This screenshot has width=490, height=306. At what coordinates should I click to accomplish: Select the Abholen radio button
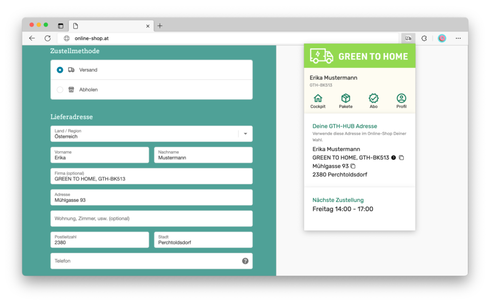click(x=60, y=90)
